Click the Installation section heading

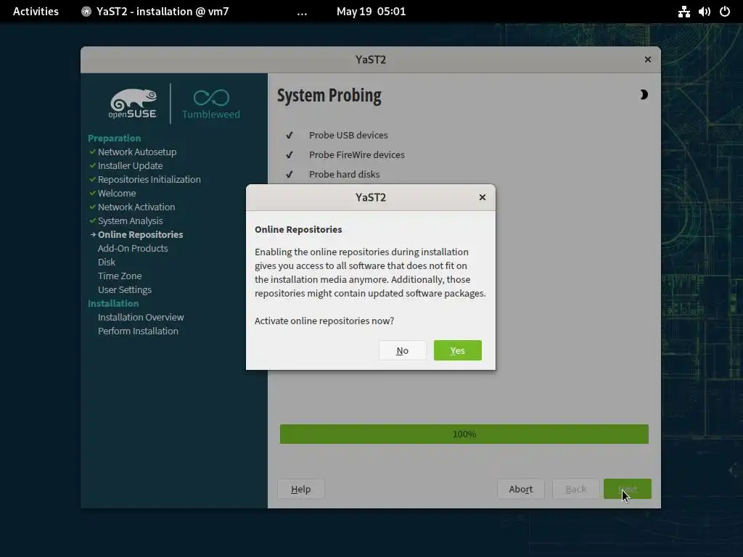(x=113, y=304)
